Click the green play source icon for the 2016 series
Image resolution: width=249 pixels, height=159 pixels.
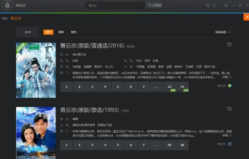coord(230,86)
